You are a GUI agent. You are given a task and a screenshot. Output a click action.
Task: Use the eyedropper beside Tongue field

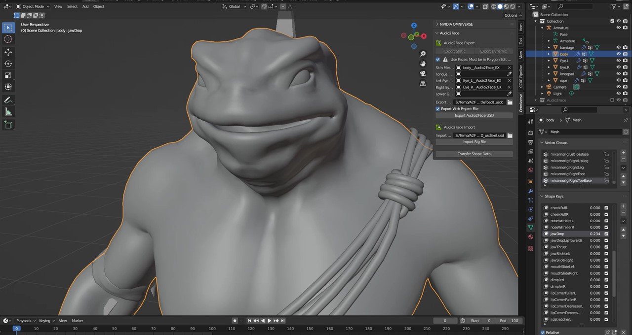tap(510, 74)
